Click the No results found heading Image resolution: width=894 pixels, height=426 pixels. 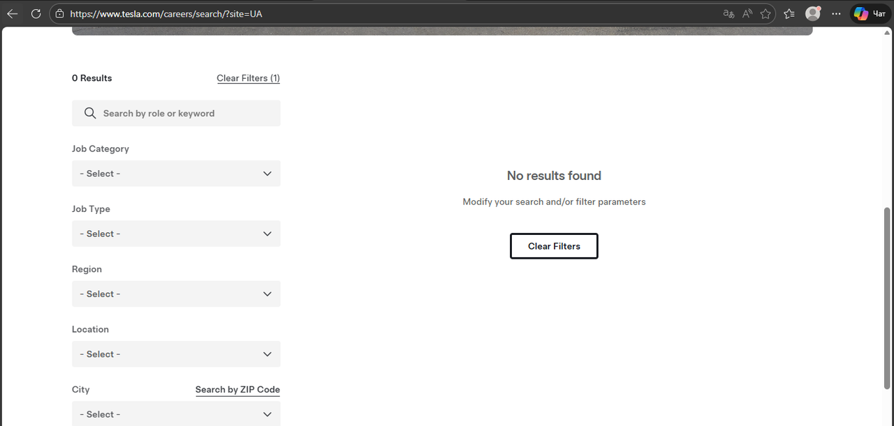click(x=554, y=176)
